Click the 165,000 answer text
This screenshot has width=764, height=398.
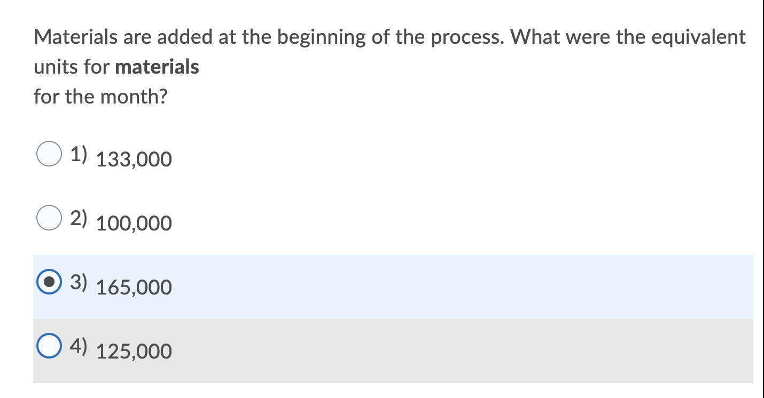(133, 287)
